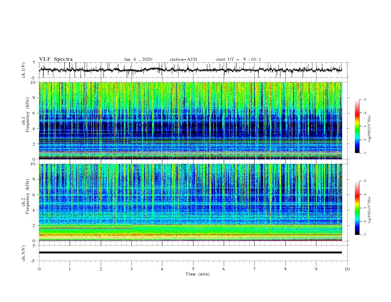Click the time axis tick label "8"
The image size is (391, 302).
pos(285,269)
